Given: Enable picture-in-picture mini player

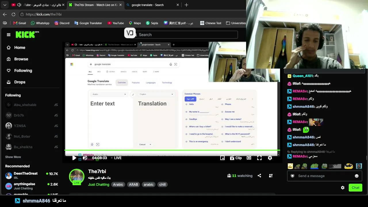Looking at the screenshot, I should coord(222,158).
